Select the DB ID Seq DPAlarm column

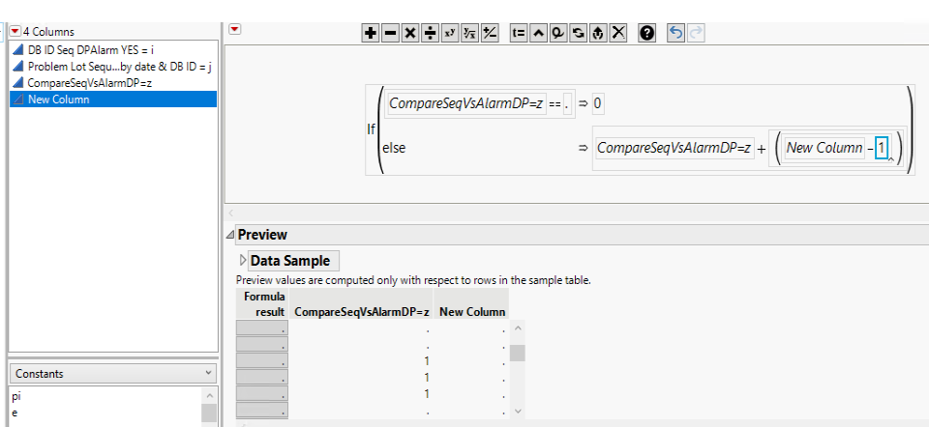tap(90, 49)
